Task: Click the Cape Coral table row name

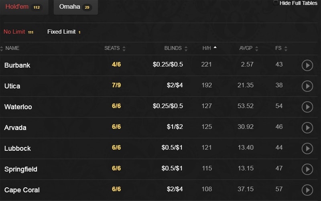Action: pos(22,190)
